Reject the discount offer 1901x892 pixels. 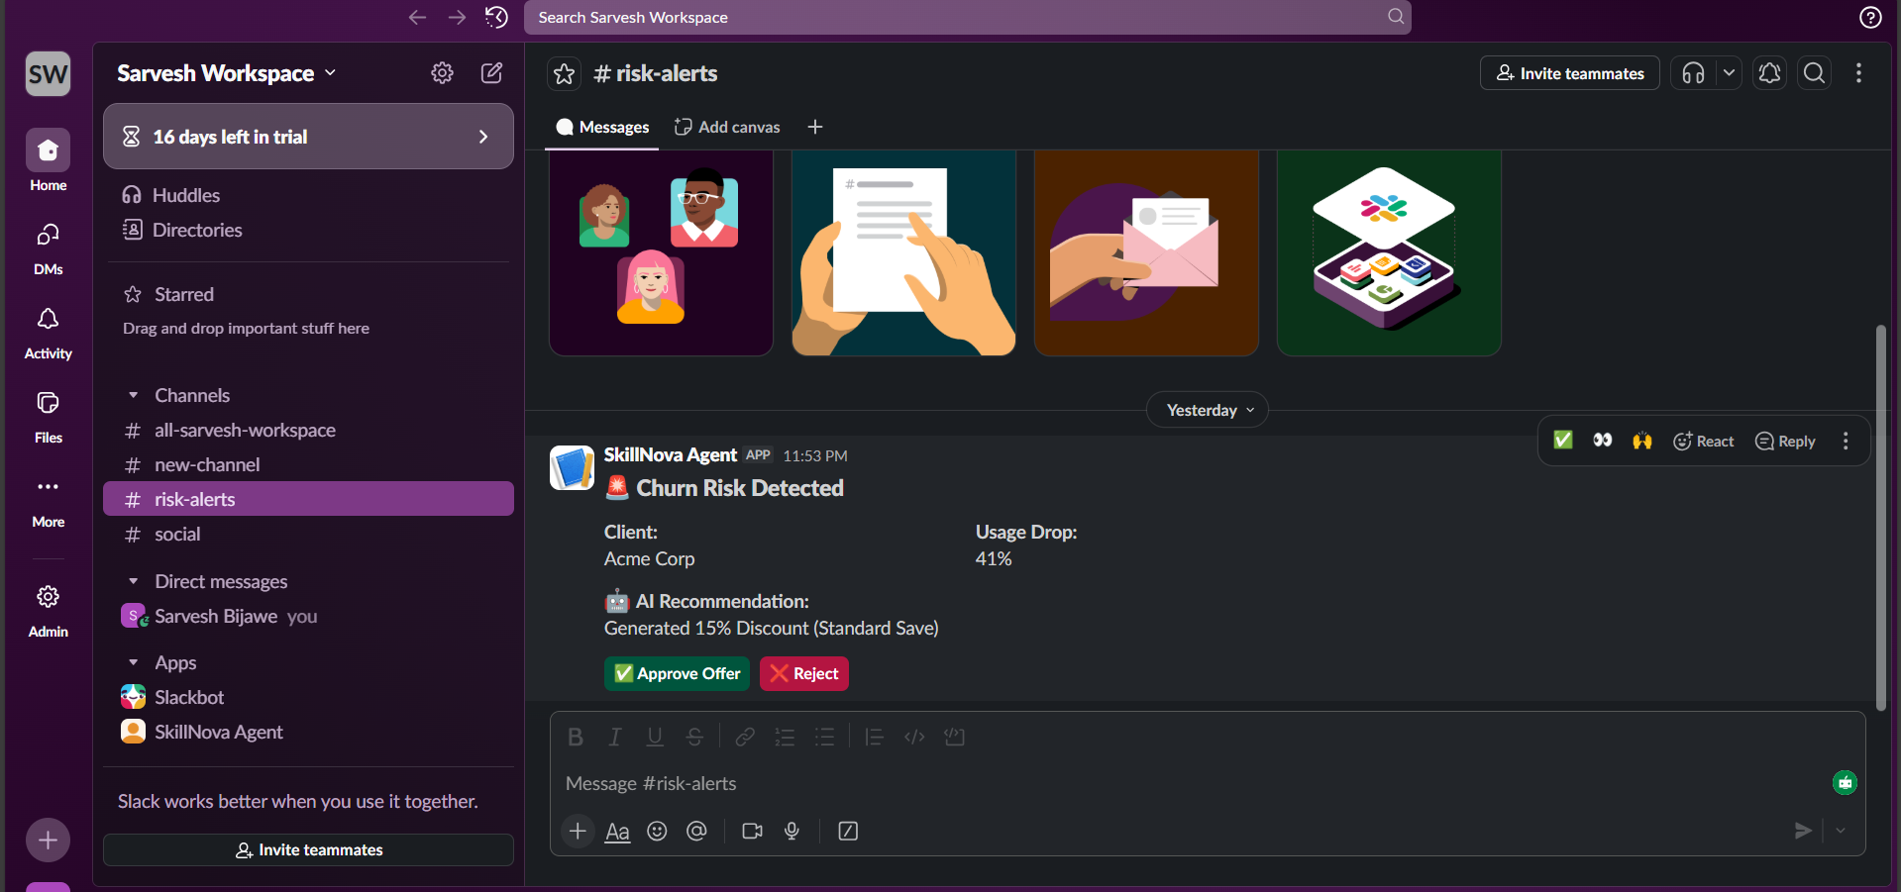click(804, 673)
